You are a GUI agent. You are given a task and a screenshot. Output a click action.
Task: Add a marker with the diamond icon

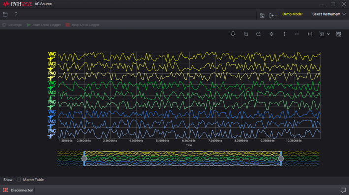233,34
